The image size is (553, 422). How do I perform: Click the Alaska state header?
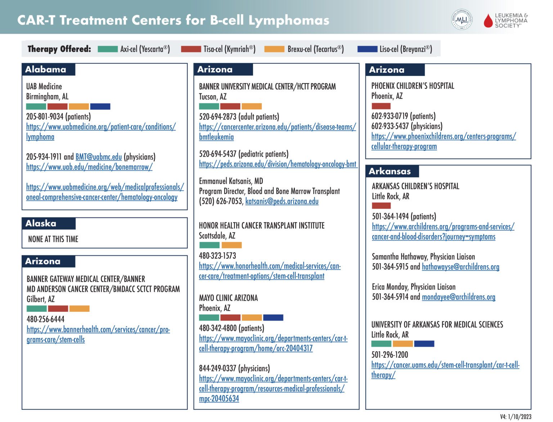click(49, 224)
